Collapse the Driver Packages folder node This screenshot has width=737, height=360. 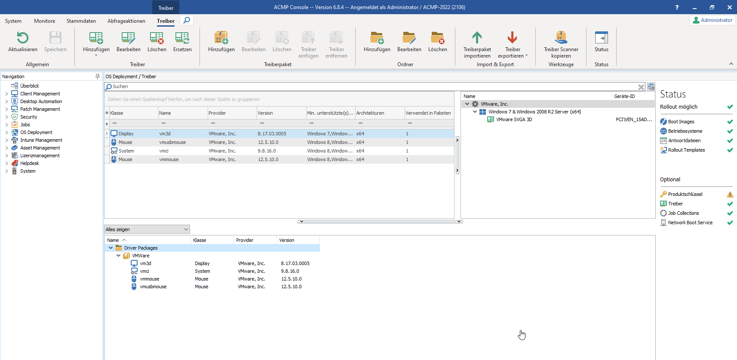(111, 248)
